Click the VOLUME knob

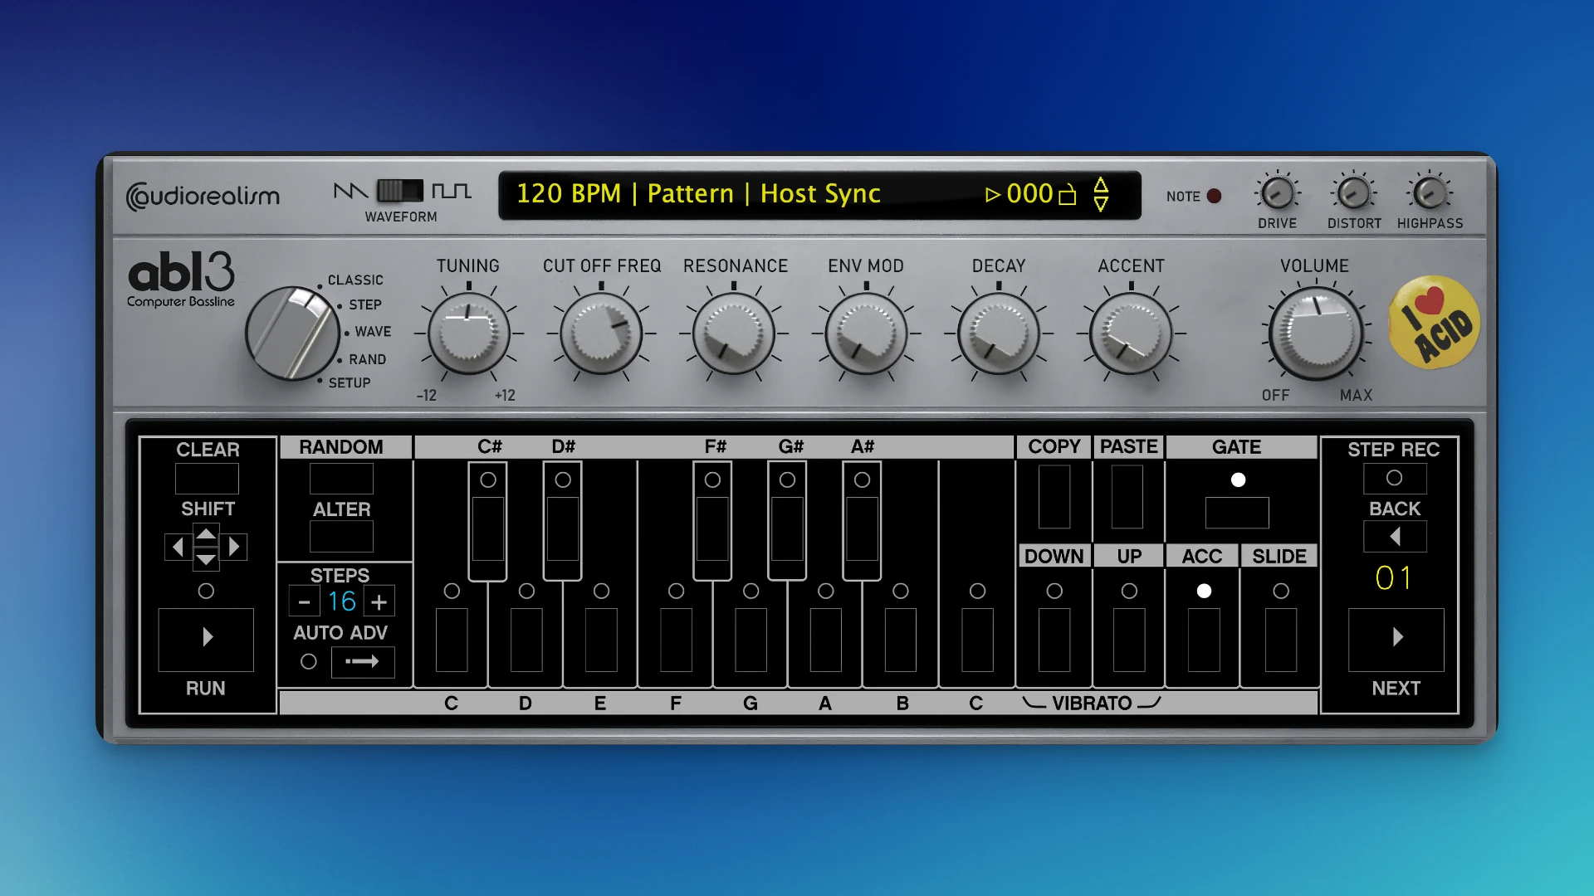click(1316, 333)
